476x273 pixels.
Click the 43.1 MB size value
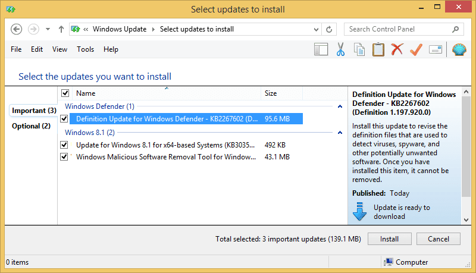click(x=277, y=157)
